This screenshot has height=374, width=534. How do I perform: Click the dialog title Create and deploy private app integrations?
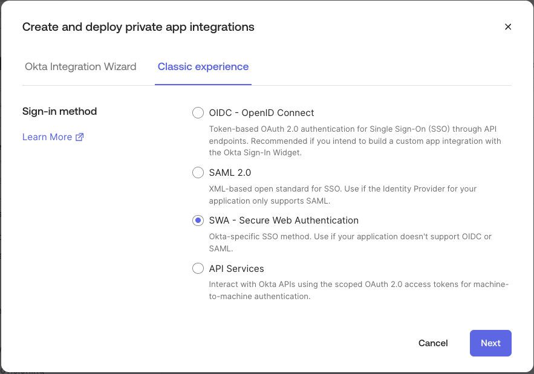(x=138, y=27)
